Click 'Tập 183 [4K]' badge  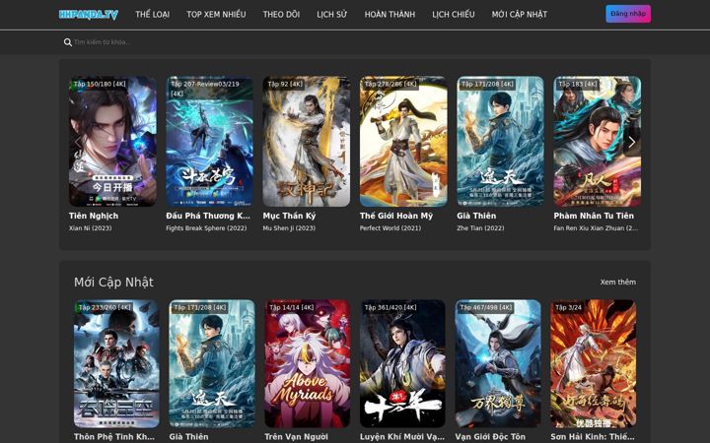(578, 84)
